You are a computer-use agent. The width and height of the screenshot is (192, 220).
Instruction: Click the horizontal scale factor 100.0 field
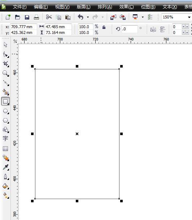click(x=86, y=27)
